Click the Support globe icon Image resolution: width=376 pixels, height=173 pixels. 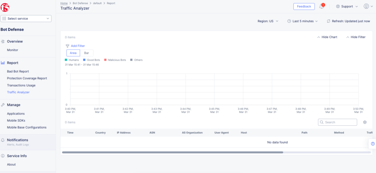(x=338, y=7)
